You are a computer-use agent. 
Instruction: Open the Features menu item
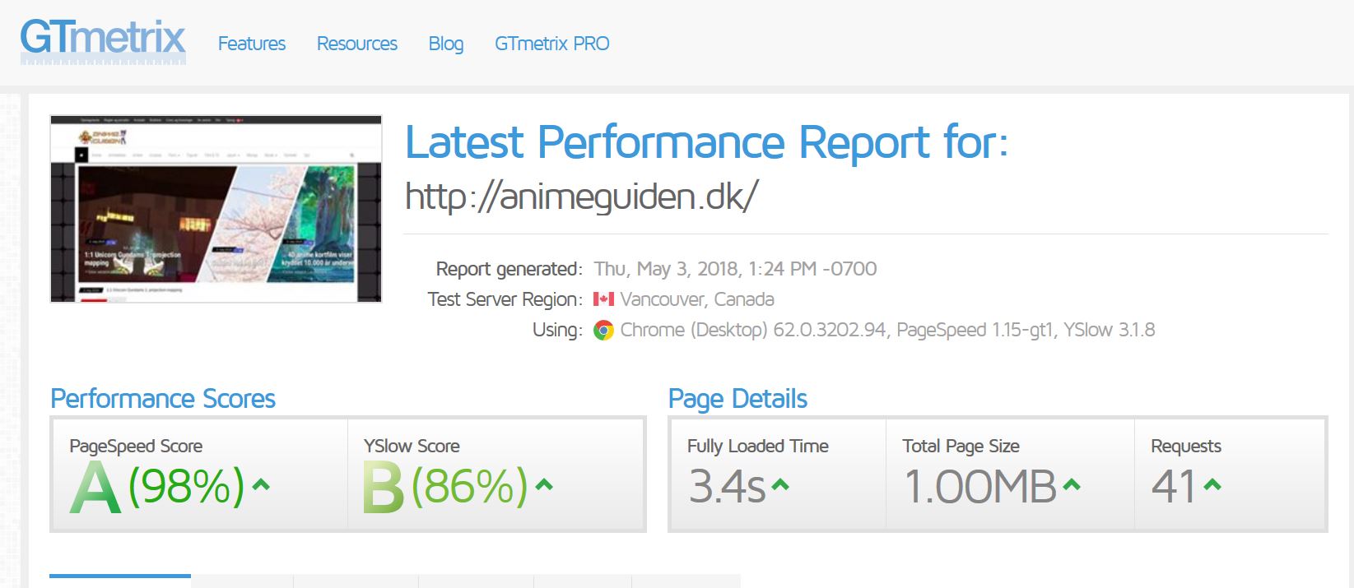click(x=251, y=44)
